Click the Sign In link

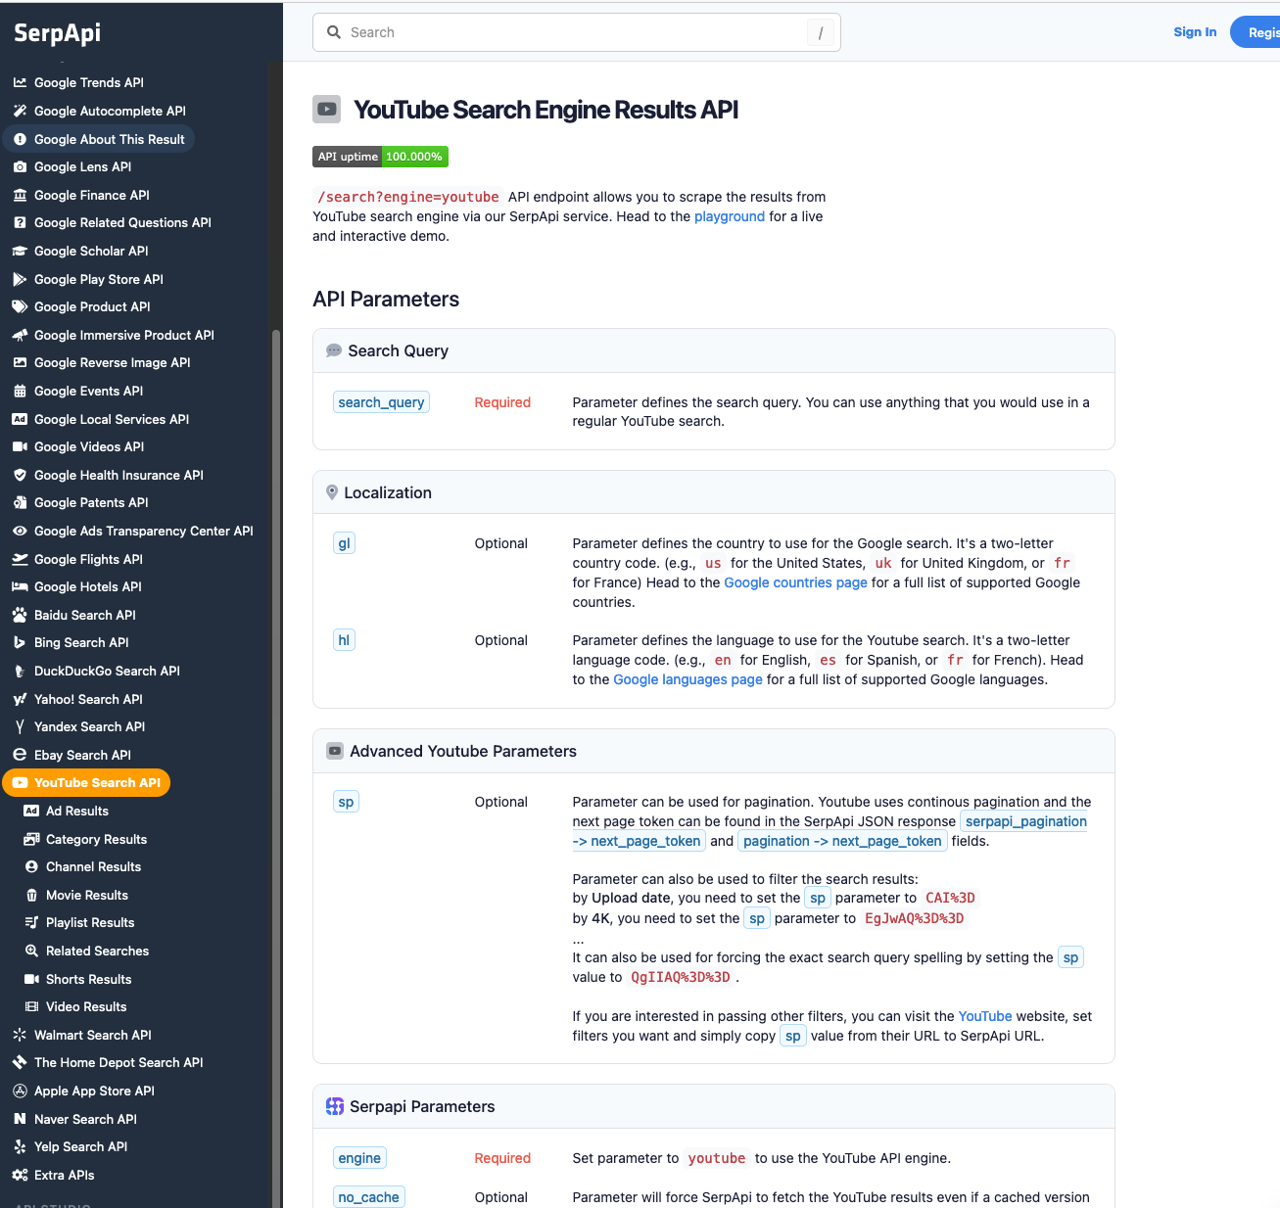click(x=1195, y=32)
